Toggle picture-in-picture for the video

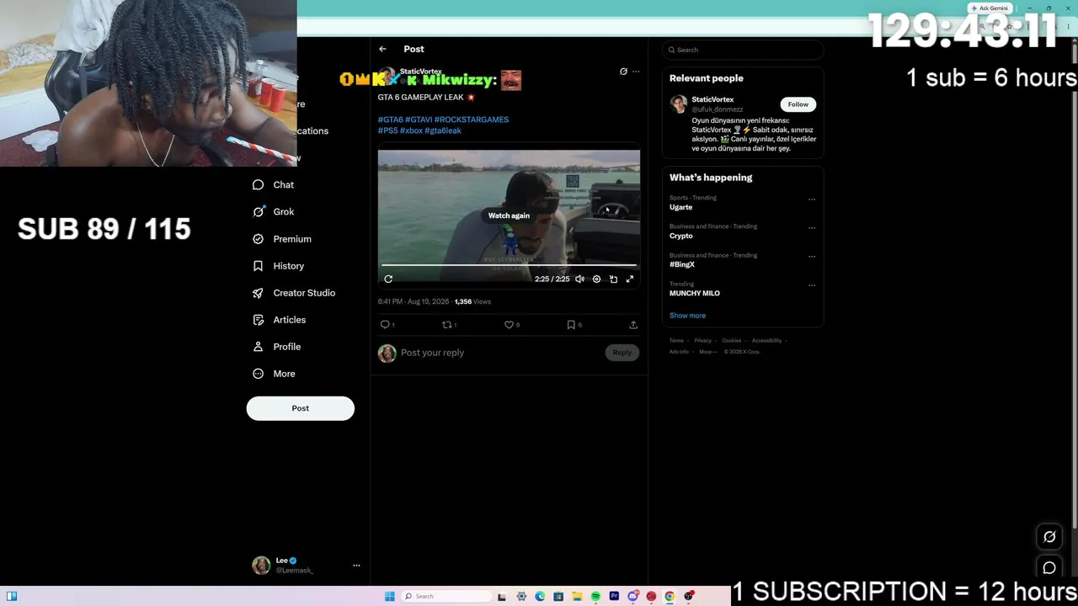pos(613,279)
